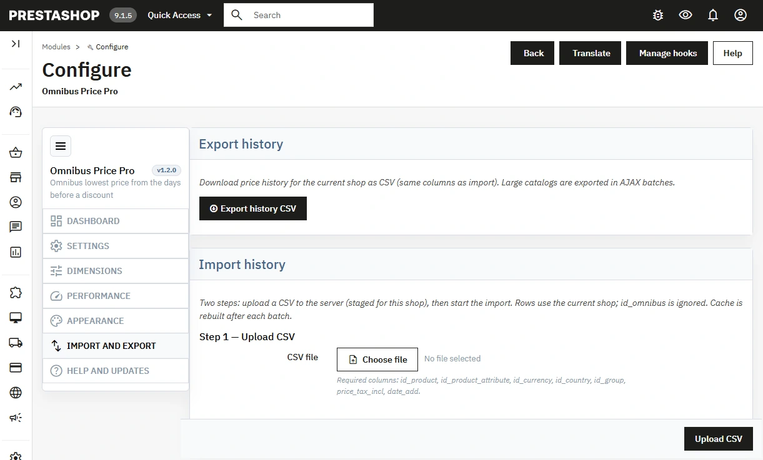Viewport: 763px width, 460px height.
Task: Click the Back button
Action: pos(532,53)
